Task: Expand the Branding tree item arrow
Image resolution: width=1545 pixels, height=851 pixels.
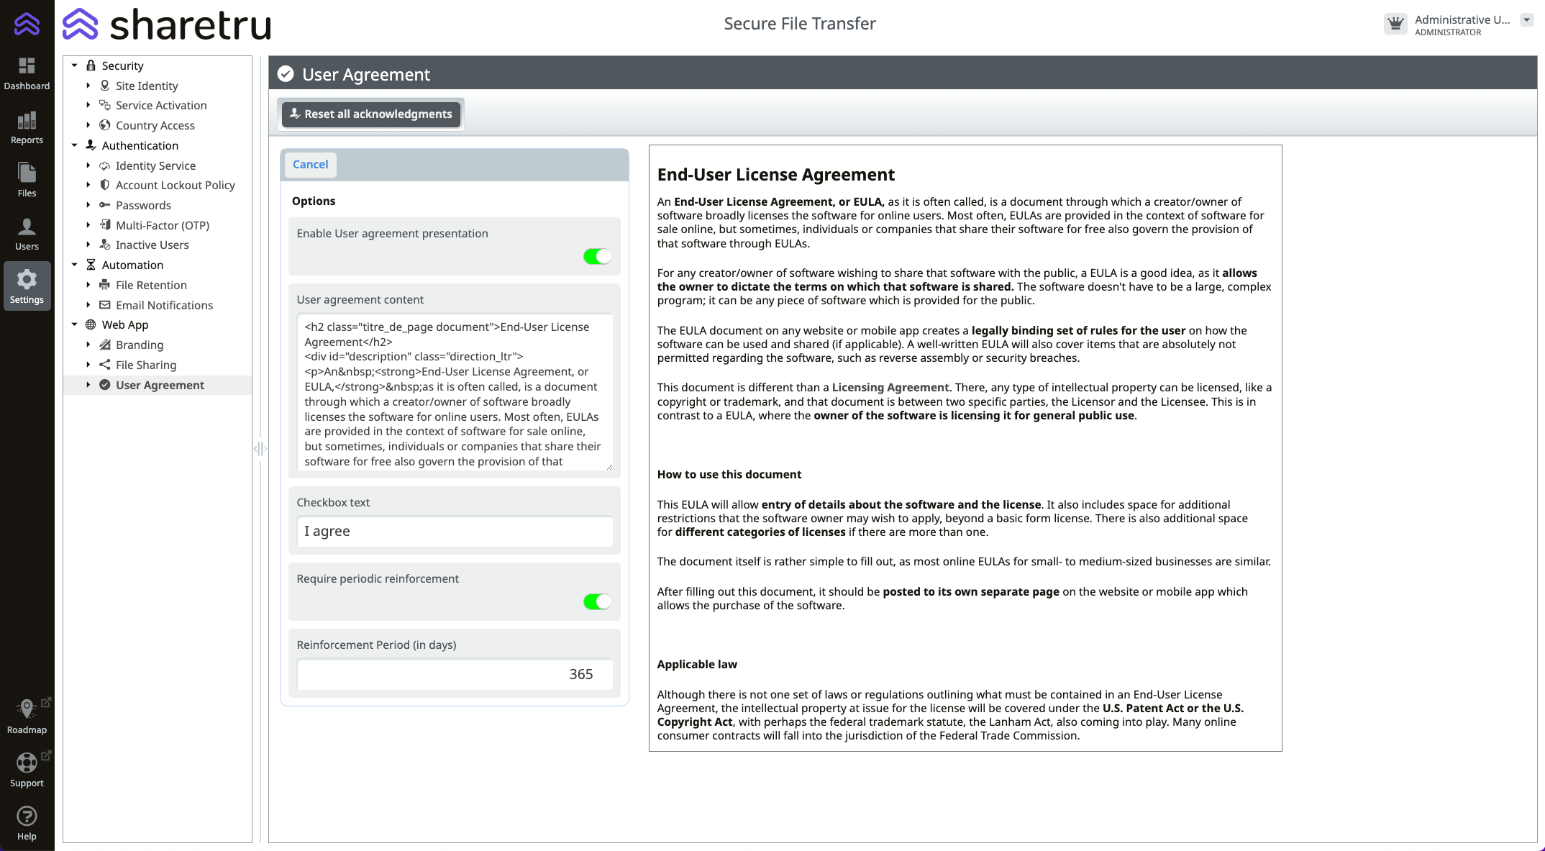Action: 88,345
